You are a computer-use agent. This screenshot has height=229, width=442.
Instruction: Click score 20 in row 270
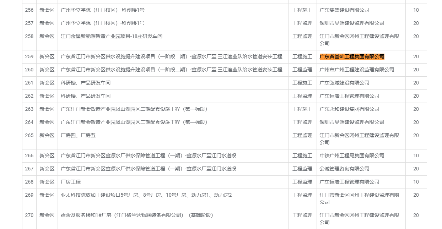(416, 215)
